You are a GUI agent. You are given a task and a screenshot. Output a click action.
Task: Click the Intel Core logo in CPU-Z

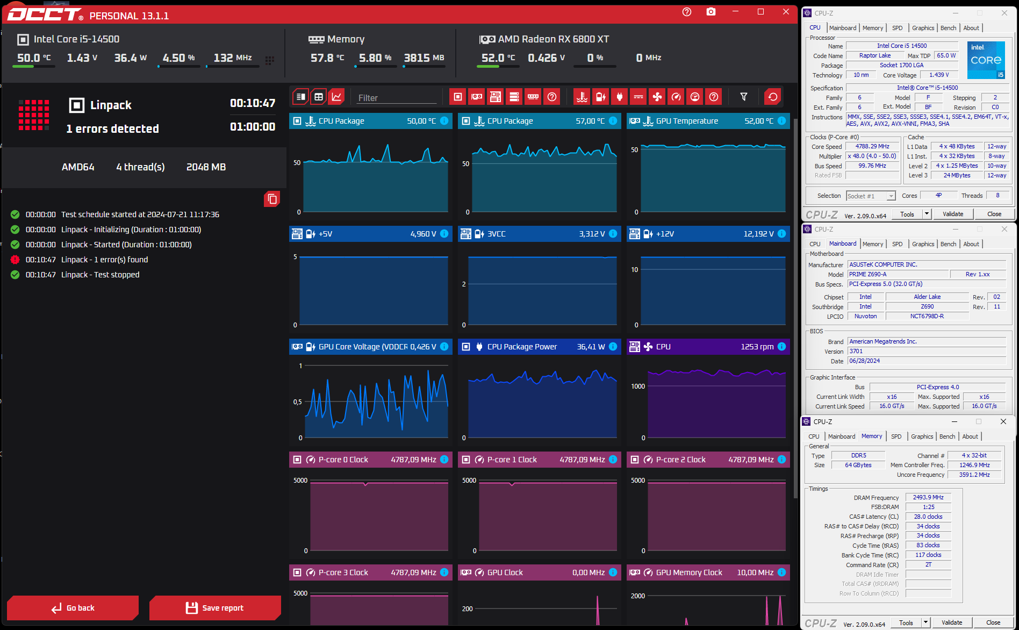(x=986, y=60)
